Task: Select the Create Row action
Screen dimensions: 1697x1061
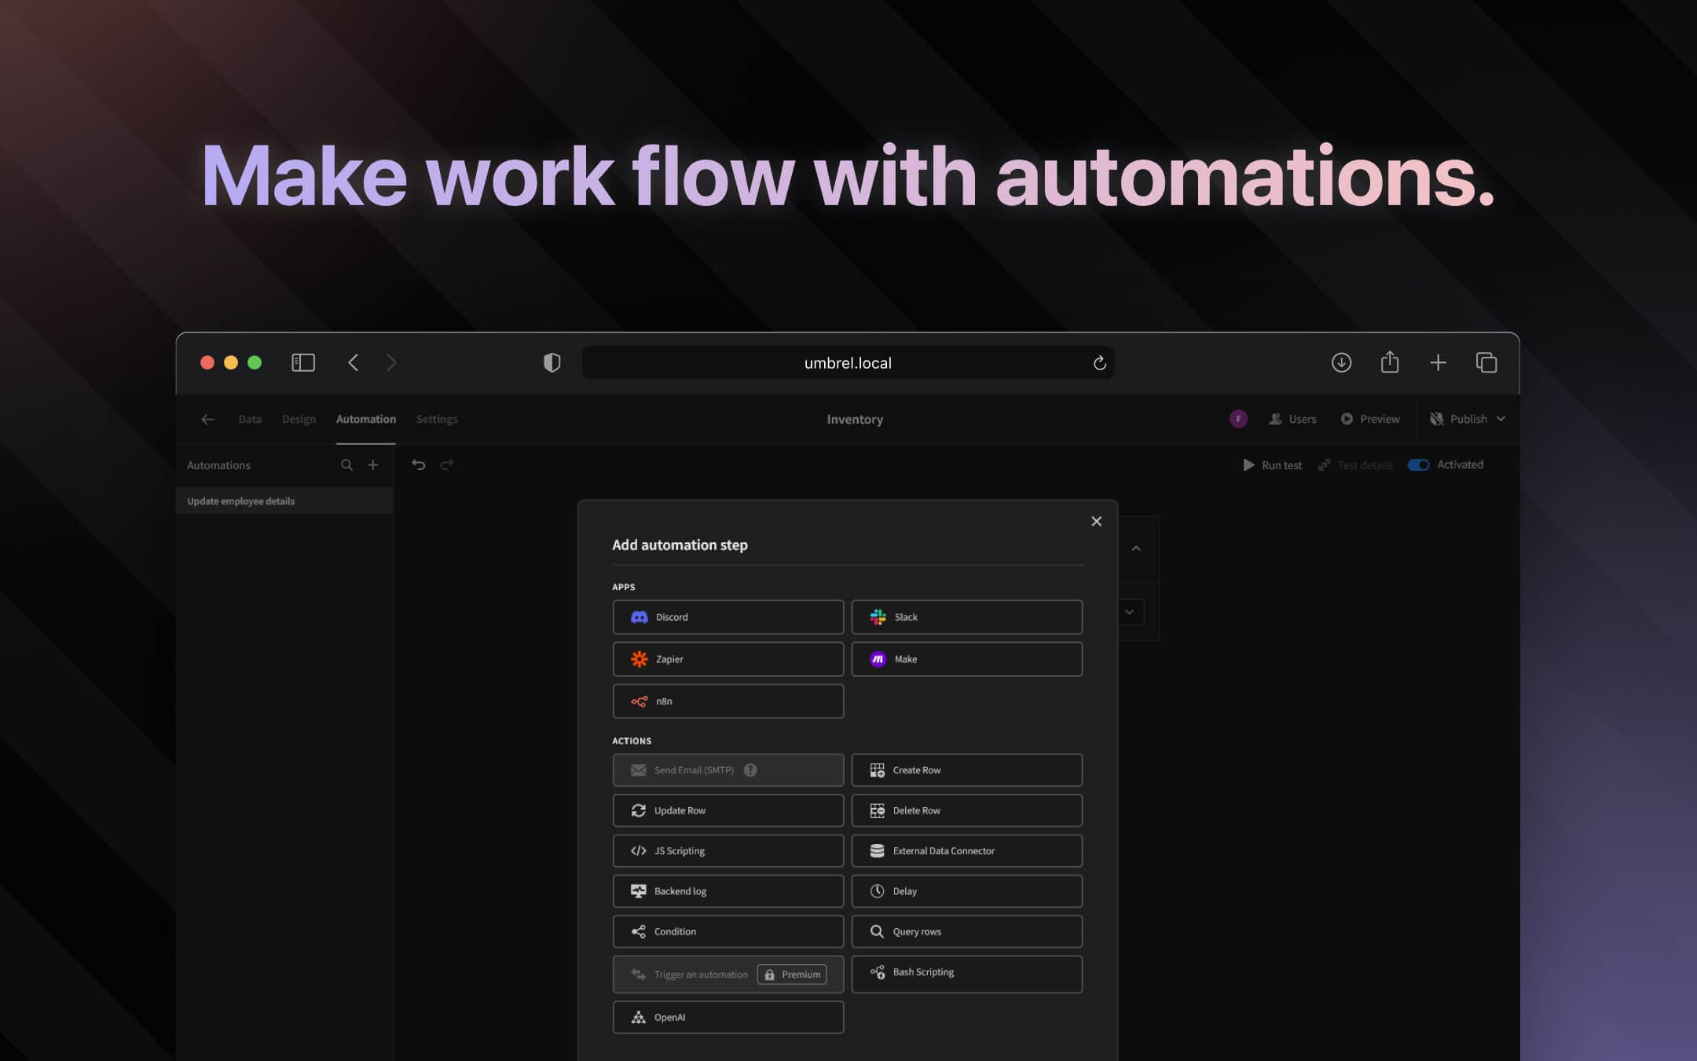Action: point(966,769)
